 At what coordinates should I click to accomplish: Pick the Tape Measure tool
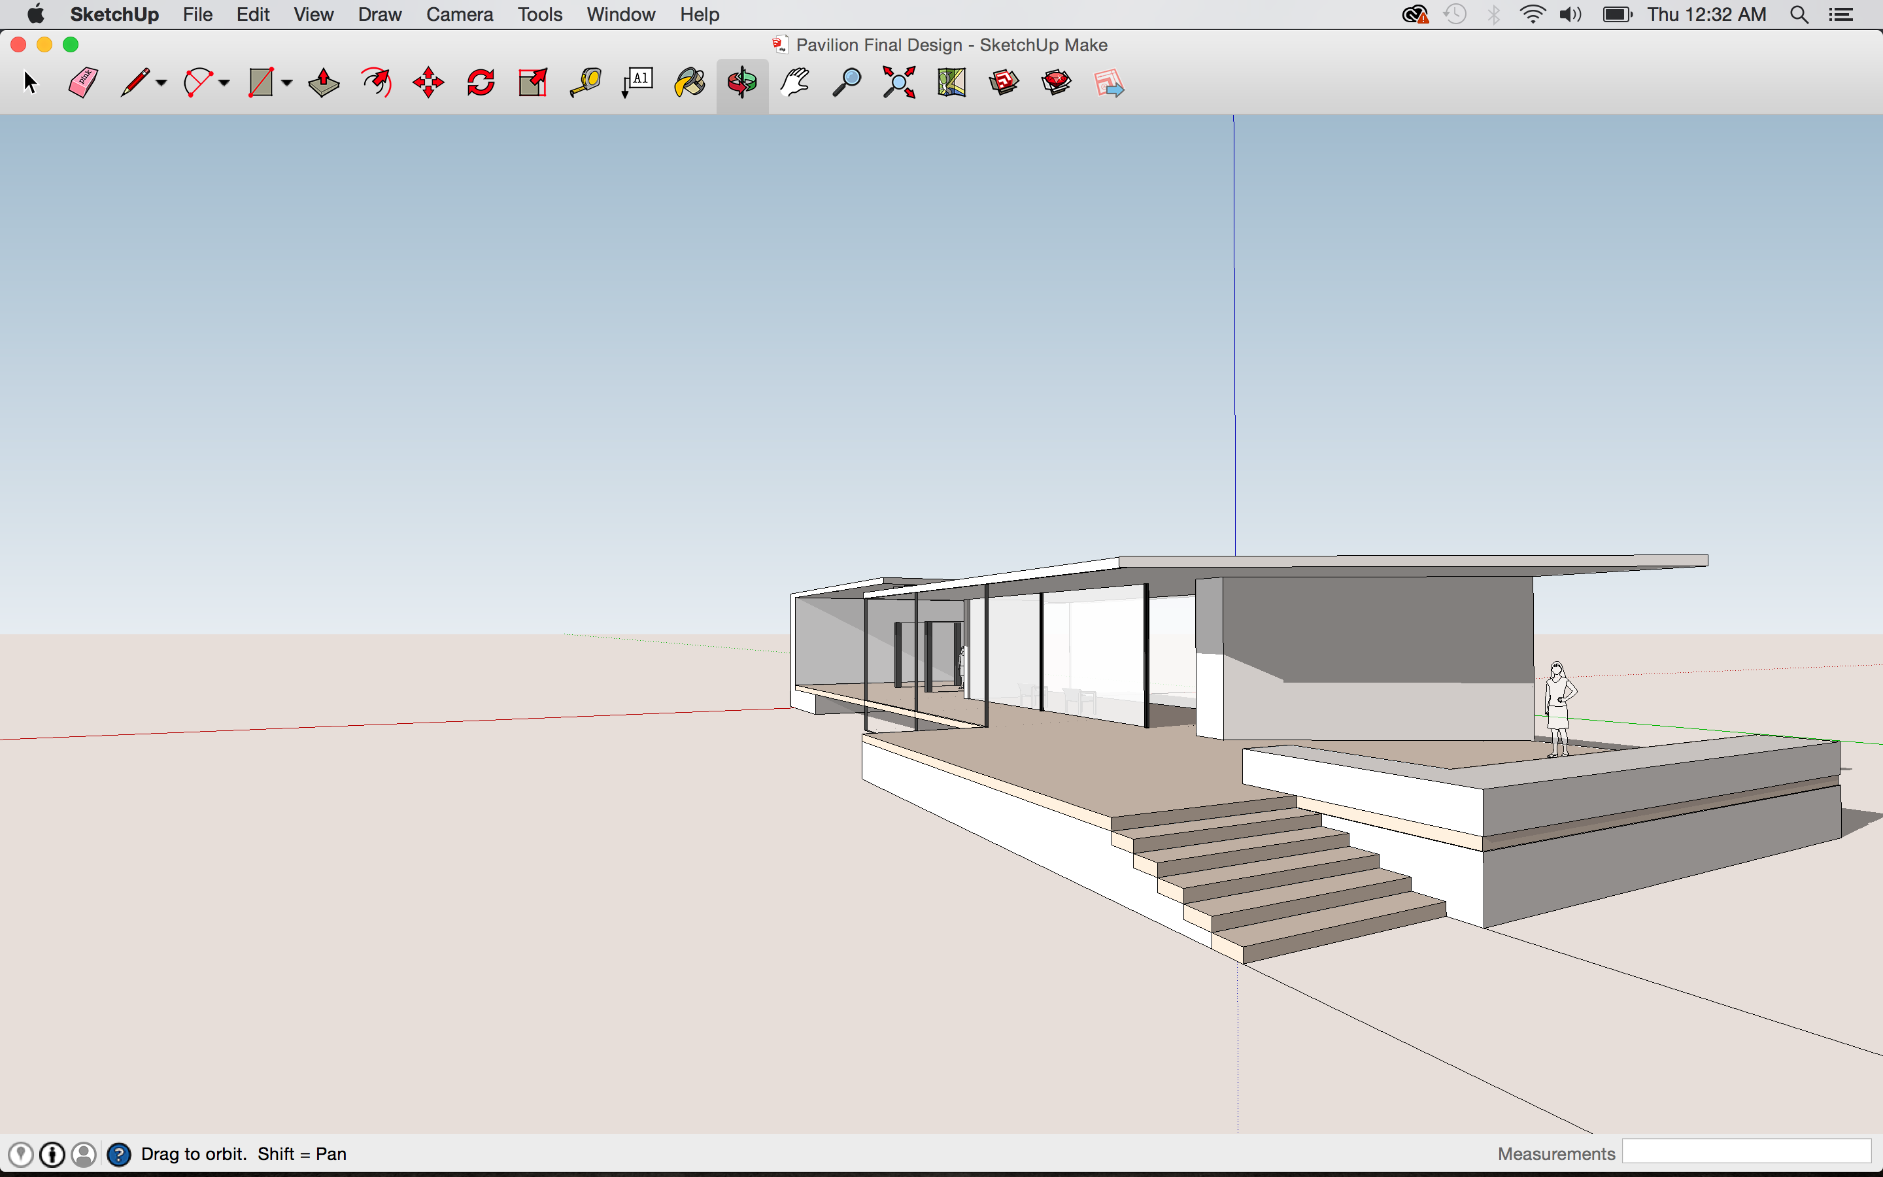585,82
